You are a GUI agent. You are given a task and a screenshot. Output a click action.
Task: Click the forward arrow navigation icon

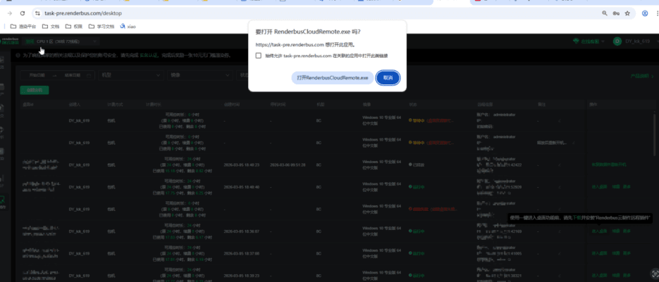pos(10,13)
